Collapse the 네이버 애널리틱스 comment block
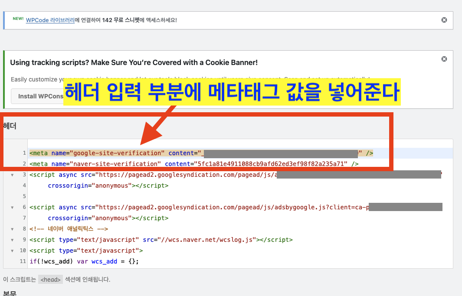462x296 pixels. [12, 229]
